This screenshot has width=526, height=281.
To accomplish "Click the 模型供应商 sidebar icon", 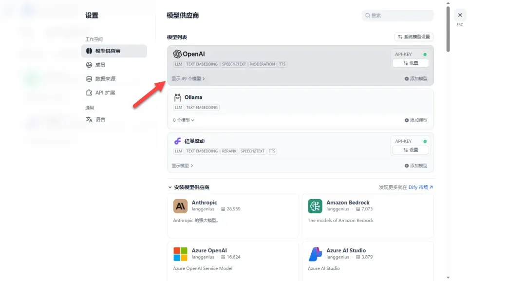I will point(89,51).
